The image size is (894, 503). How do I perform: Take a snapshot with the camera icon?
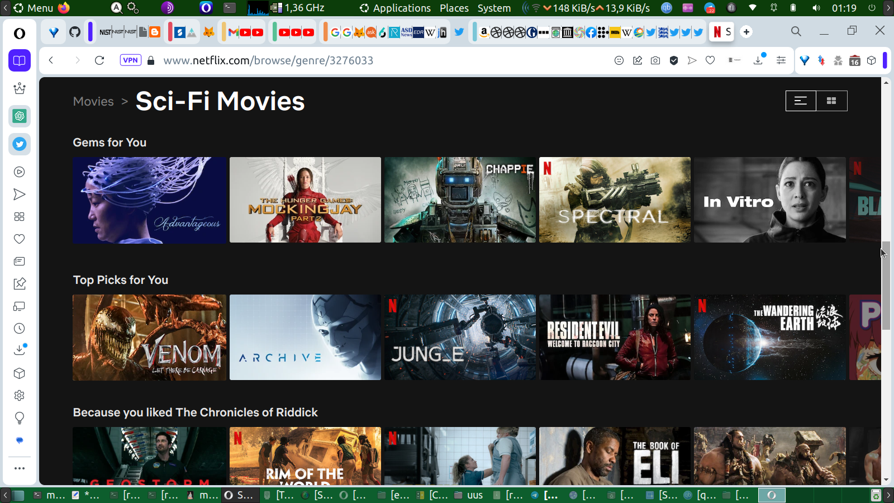(x=655, y=60)
